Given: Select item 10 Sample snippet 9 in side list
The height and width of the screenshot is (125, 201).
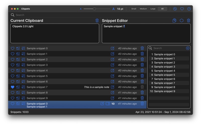Looking at the screenshot, I should [169, 91].
